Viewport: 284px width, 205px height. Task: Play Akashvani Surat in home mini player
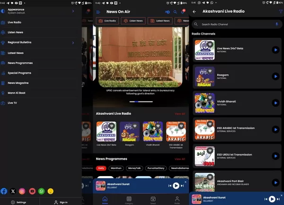pos(176,186)
